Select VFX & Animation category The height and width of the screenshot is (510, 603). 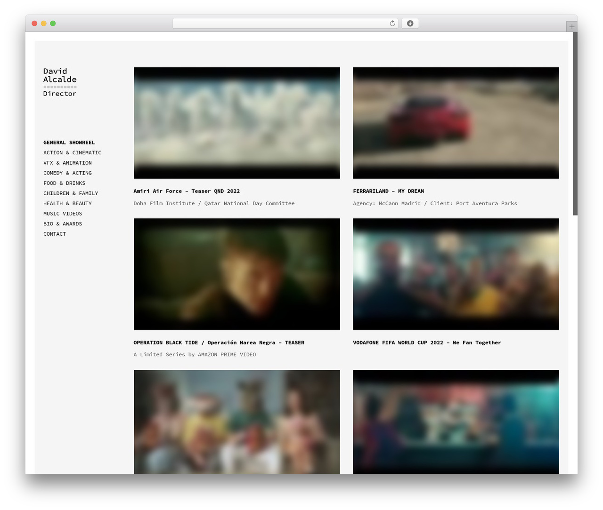pos(67,163)
